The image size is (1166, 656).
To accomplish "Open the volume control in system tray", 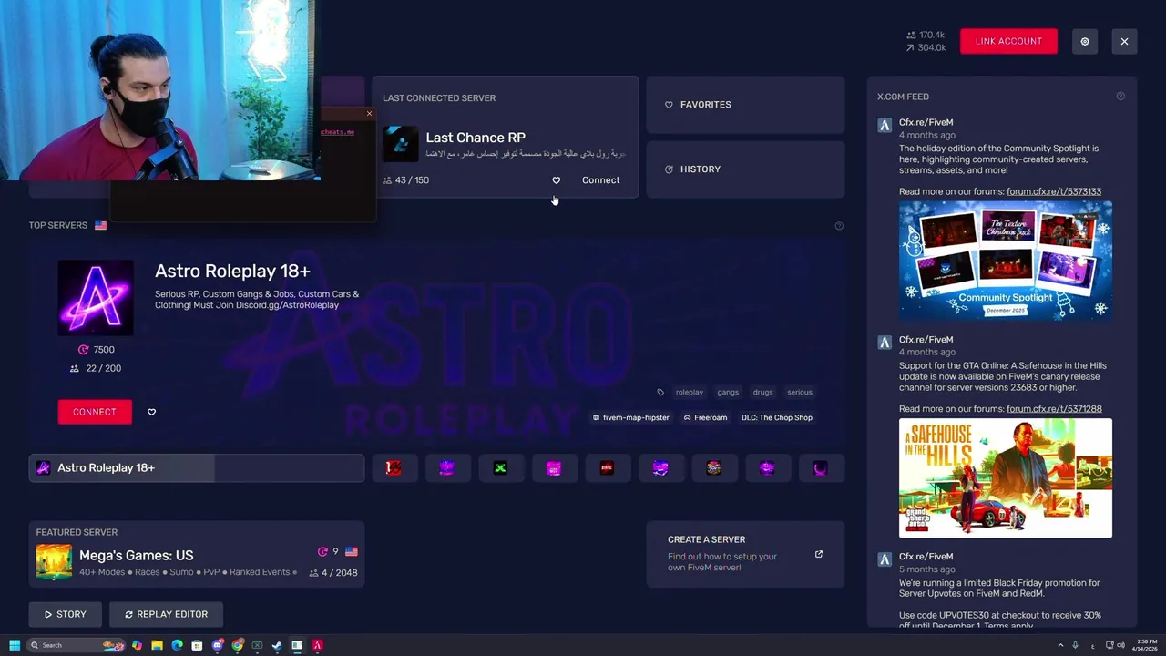I will point(1120,645).
